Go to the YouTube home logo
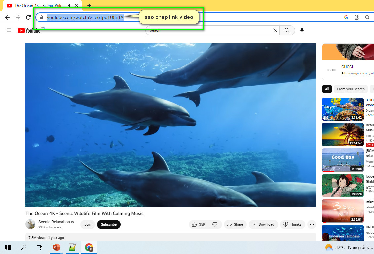This screenshot has height=254, width=374. pyautogui.click(x=29, y=30)
